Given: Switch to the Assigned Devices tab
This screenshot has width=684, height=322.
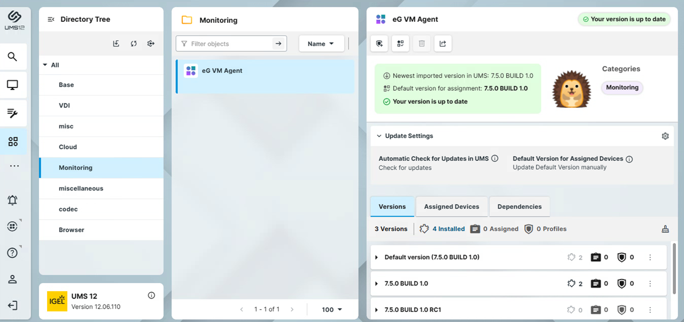Looking at the screenshot, I should (x=452, y=207).
